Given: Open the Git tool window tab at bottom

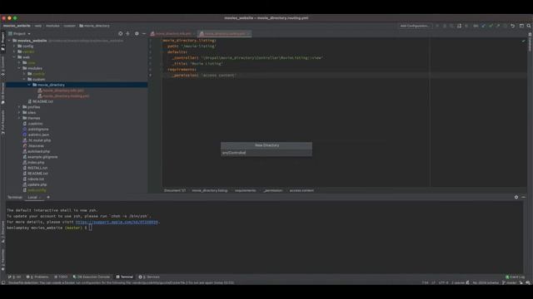Looking at the screenshot, I should click(x=14, y=277).
